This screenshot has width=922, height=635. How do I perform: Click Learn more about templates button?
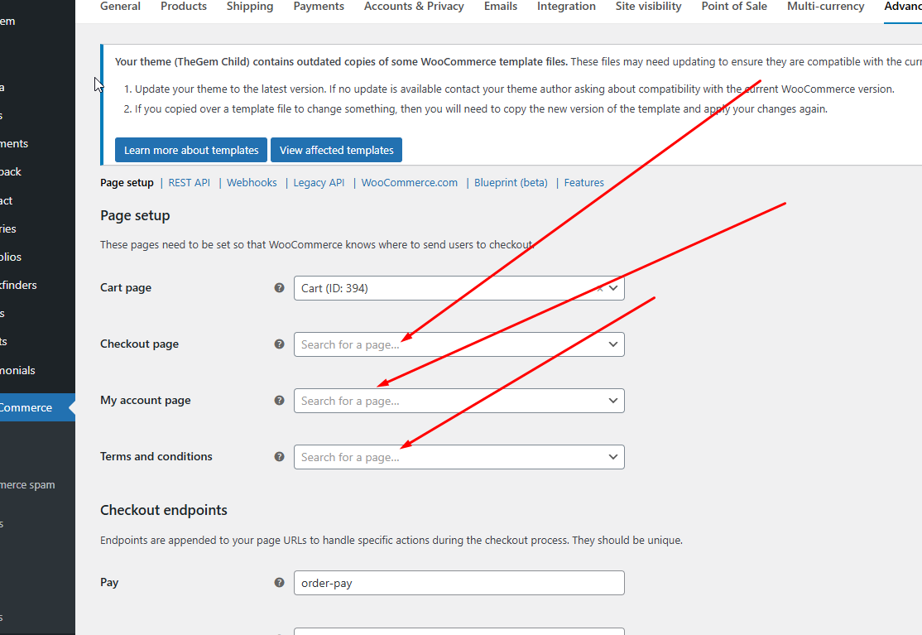[x=191, y=150]
